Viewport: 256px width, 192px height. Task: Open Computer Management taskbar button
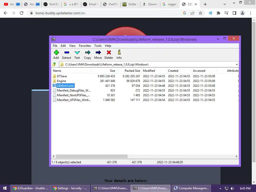tap(191, 188)
